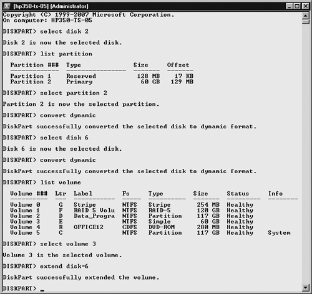Select the 'Volume 1' row label

tap(25, 211)
